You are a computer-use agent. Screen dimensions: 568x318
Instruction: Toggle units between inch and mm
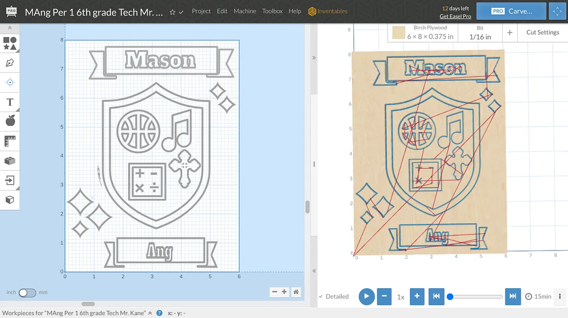click(27, 292)
